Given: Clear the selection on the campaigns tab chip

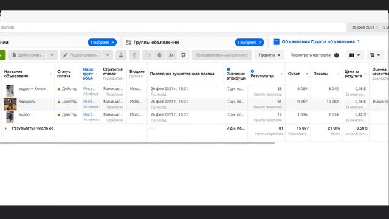Looking at the screenshot, I should click(113, 43).
